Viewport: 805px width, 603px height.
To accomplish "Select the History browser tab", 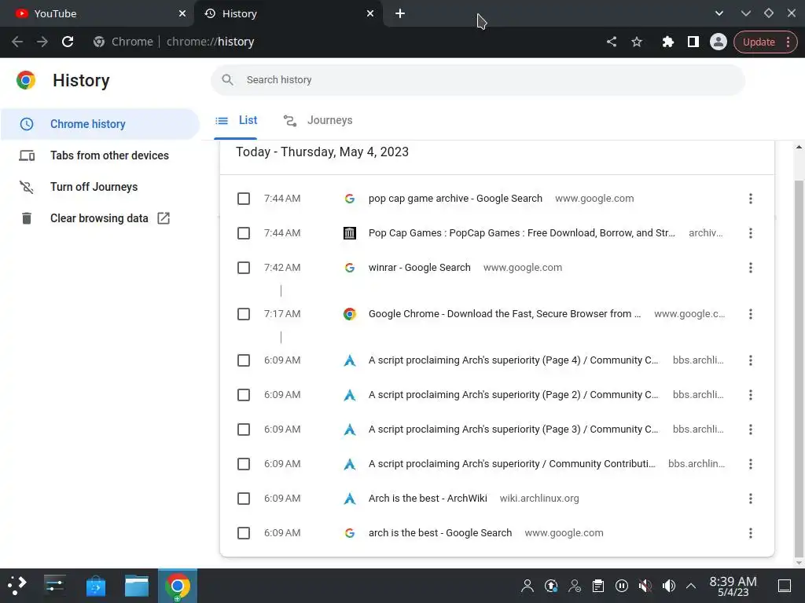I will point(288,13).
